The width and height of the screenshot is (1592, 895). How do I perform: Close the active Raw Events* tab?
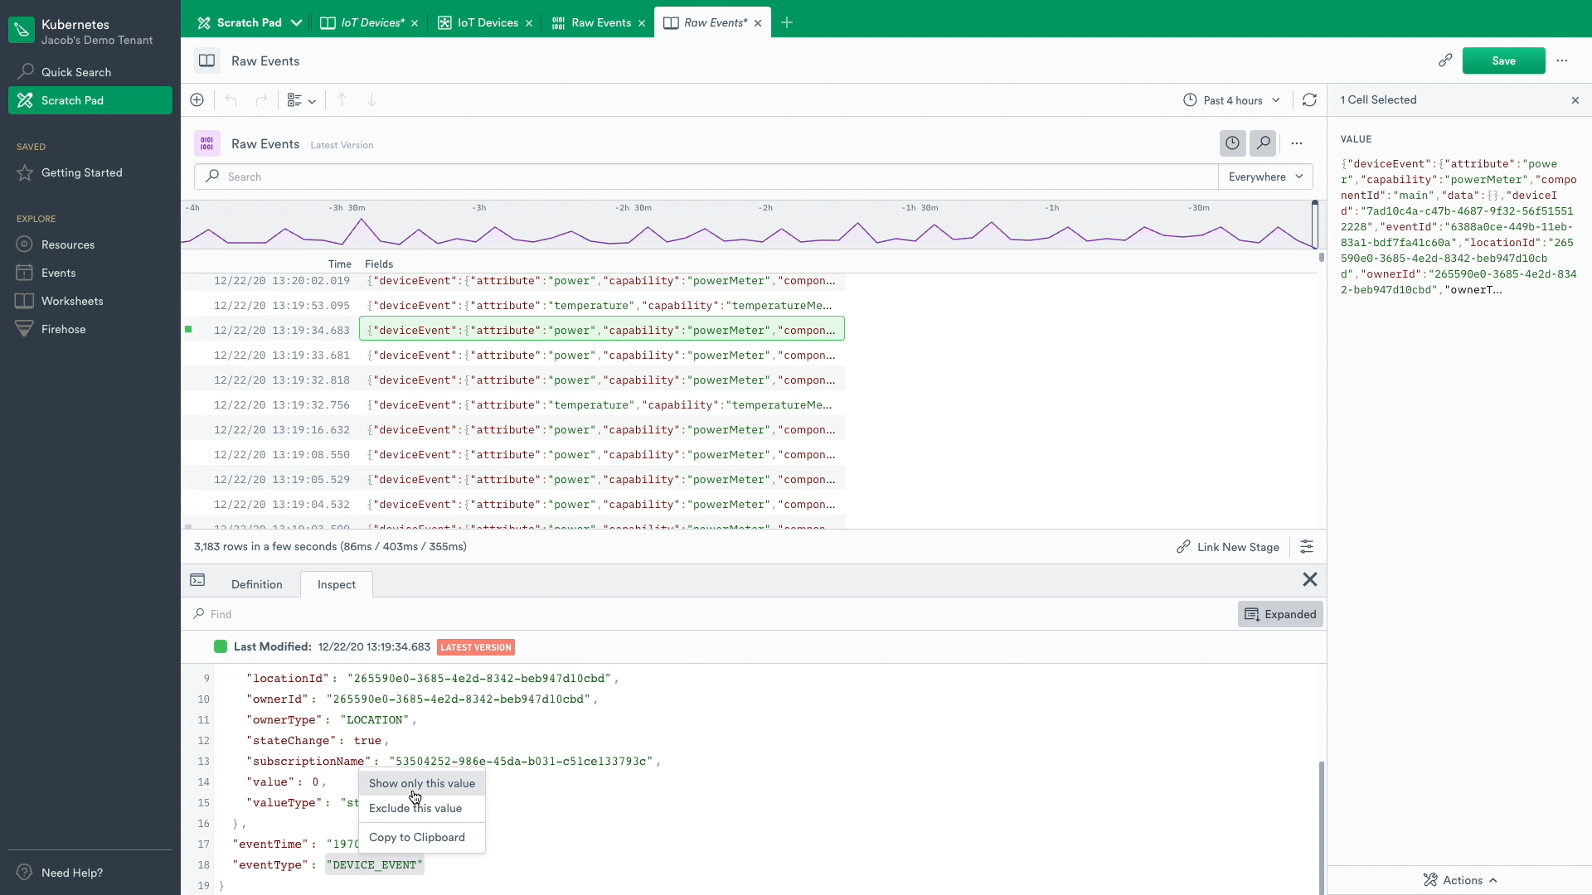758,23
